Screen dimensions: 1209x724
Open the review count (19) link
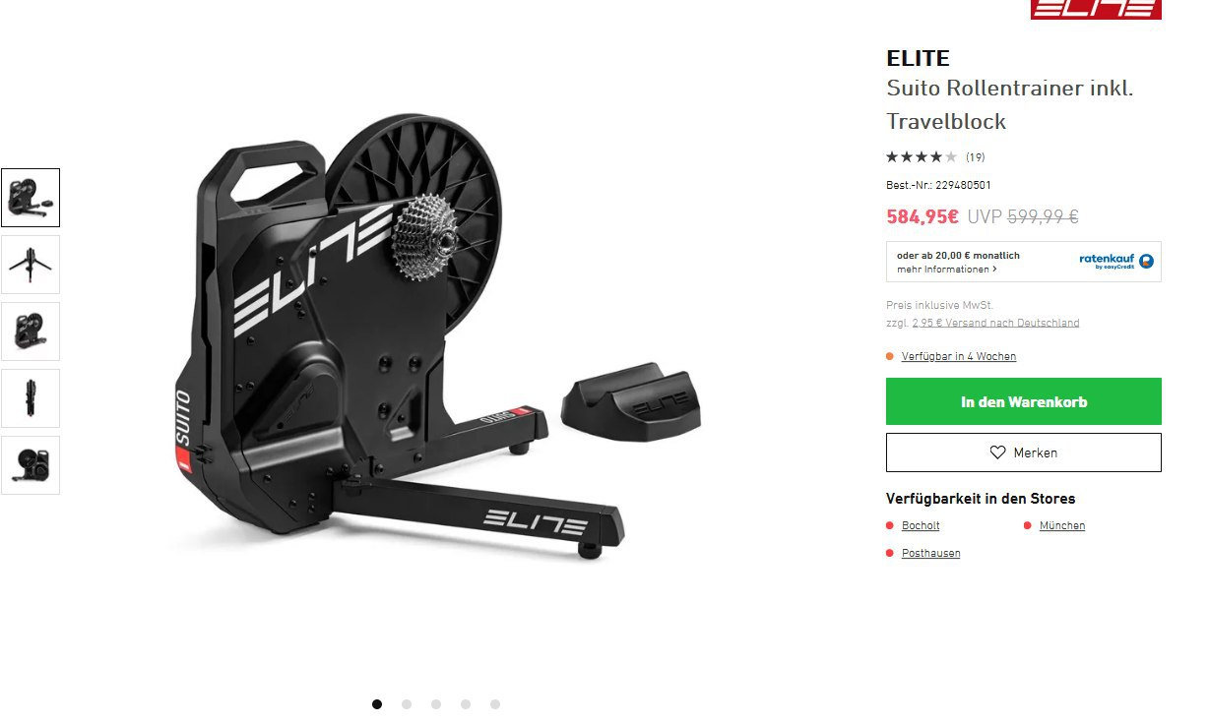975,157
